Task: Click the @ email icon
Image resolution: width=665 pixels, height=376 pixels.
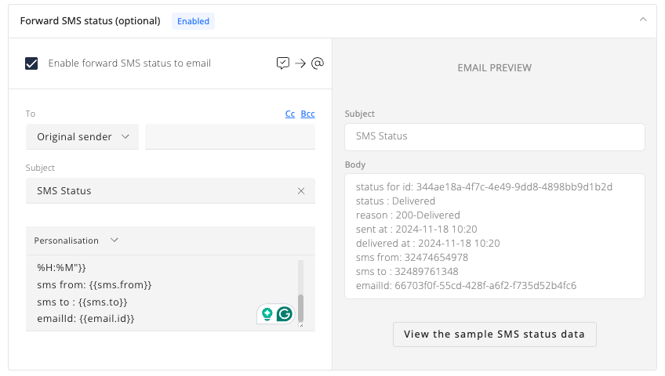Action: tap(318, 63)
